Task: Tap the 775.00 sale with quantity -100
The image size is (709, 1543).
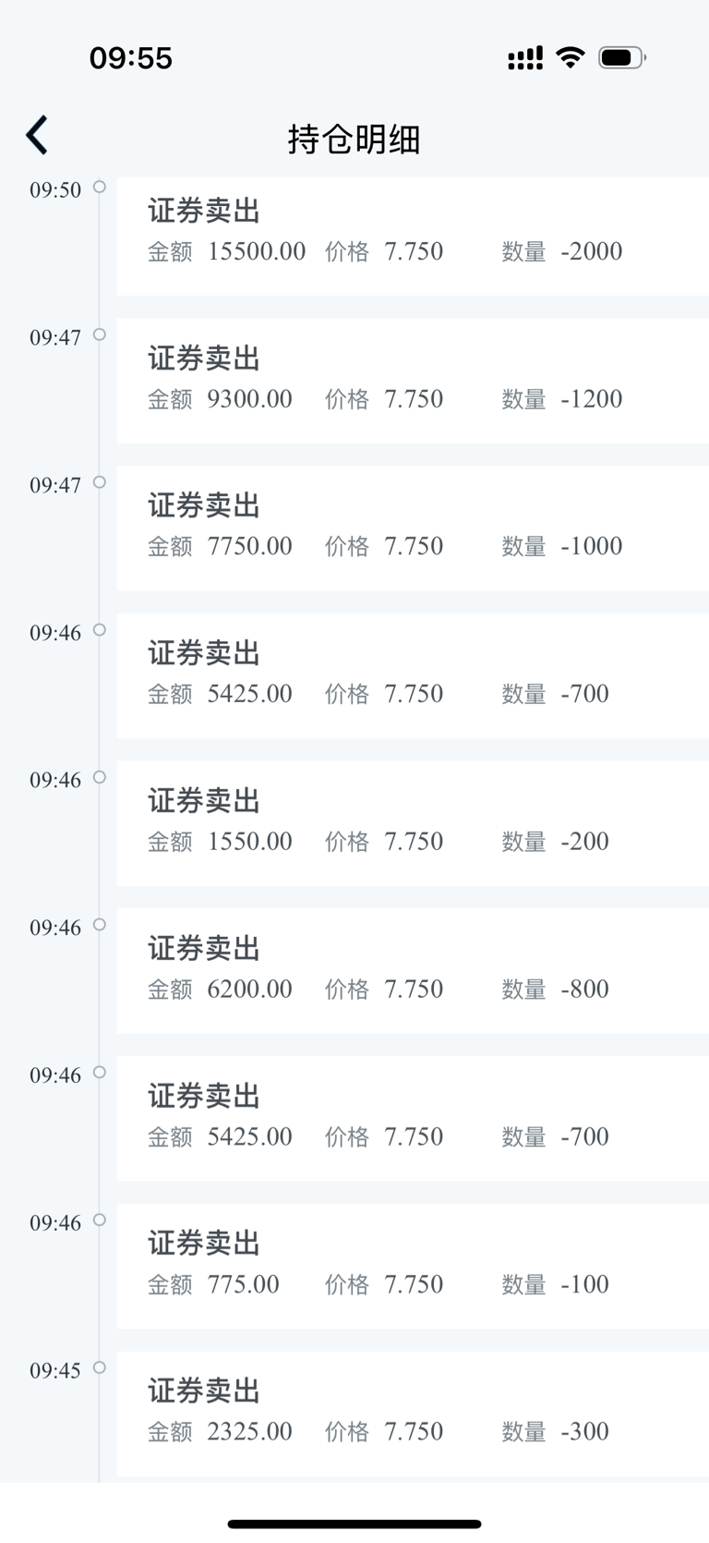Action: click(413, 1266)
